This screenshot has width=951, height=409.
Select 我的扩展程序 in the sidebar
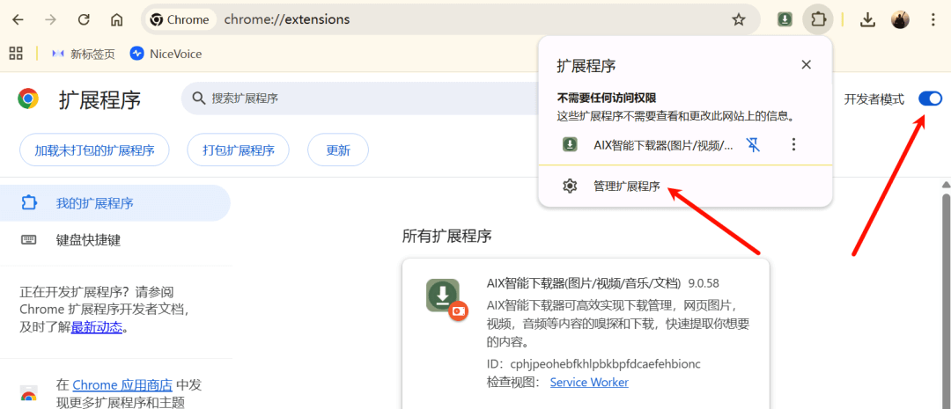coord(114,203)
